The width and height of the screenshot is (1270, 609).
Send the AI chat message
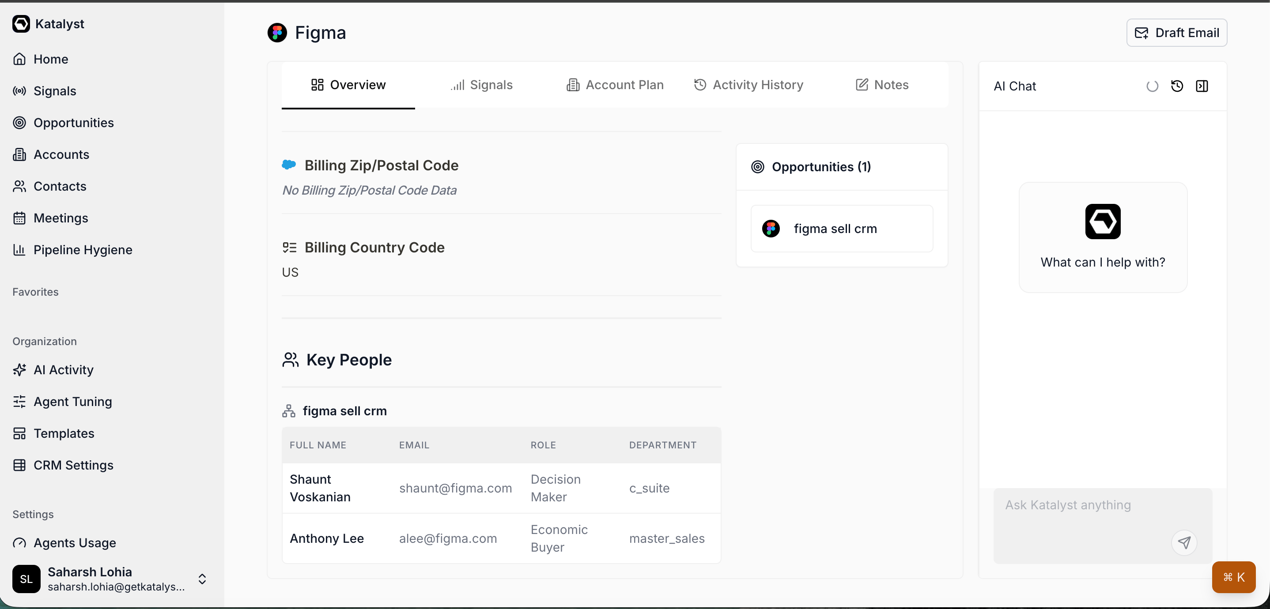click(x=1184, y=542)
